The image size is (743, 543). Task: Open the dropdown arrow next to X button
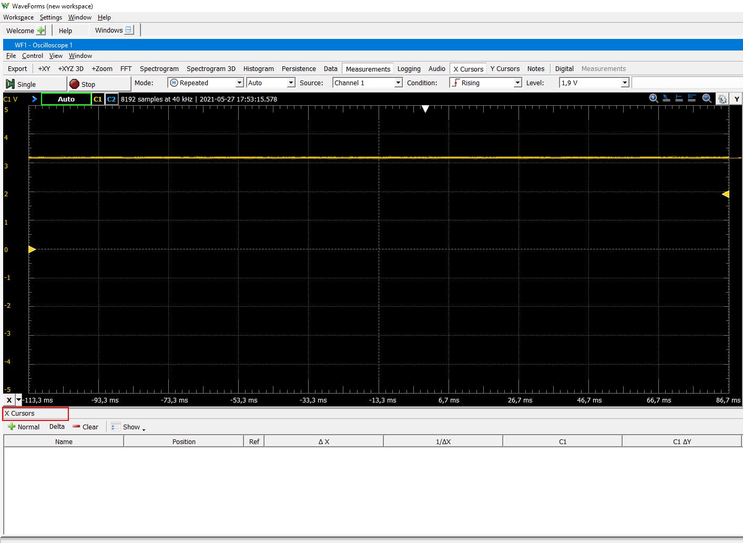click(19, 400)
